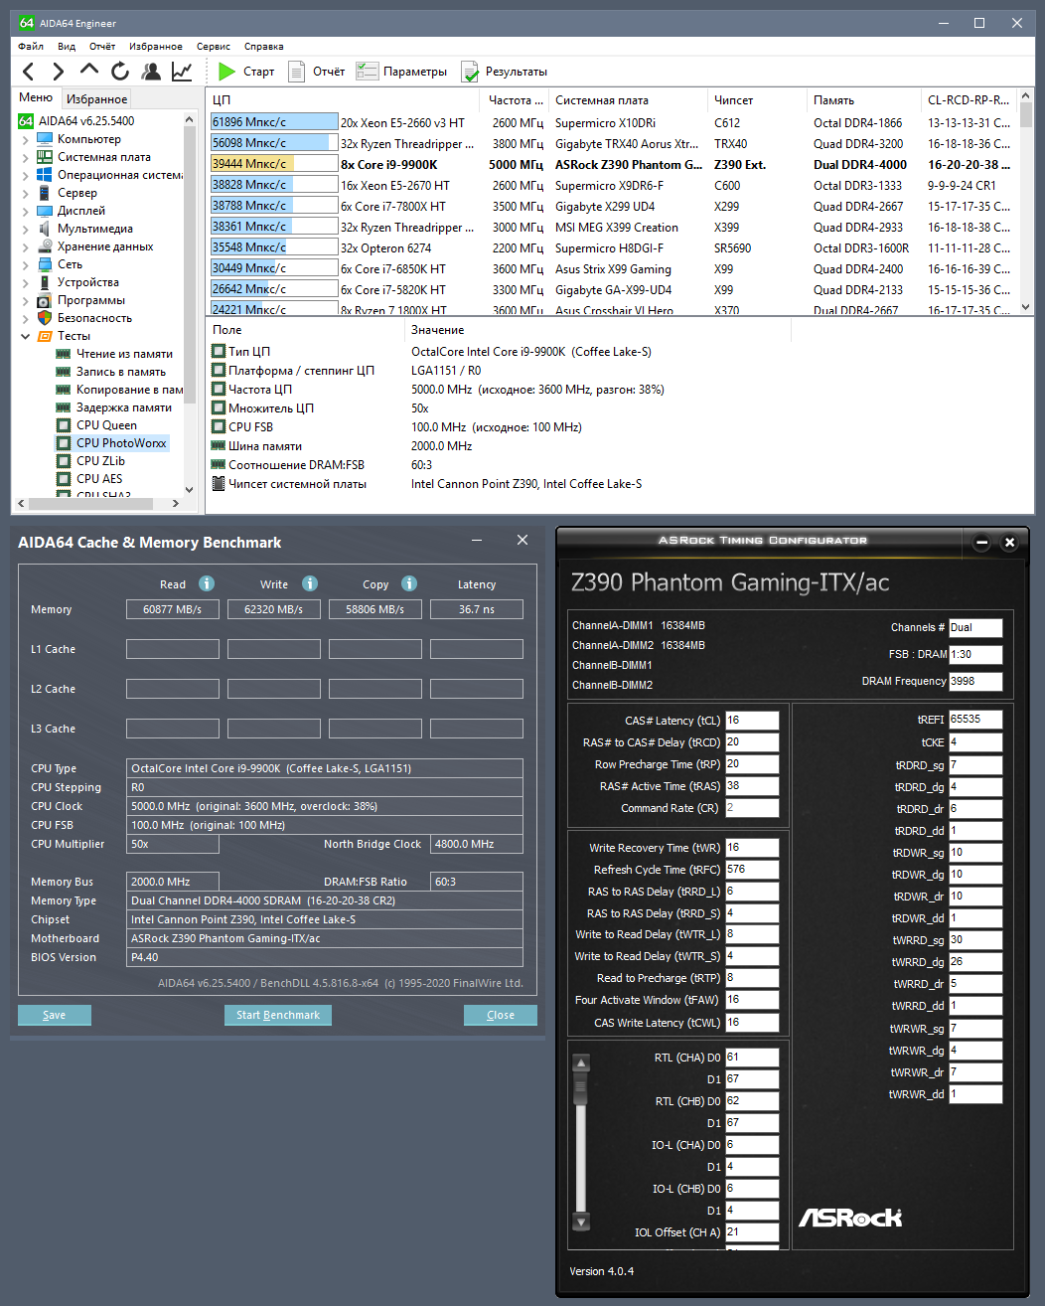
Task: Click the back navigation arrow in AIDA64 toolbar
Action: click(x=29, y=72)
